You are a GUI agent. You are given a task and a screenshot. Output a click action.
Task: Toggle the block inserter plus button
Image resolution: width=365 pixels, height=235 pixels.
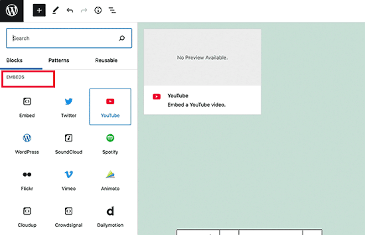coord(39,10)
